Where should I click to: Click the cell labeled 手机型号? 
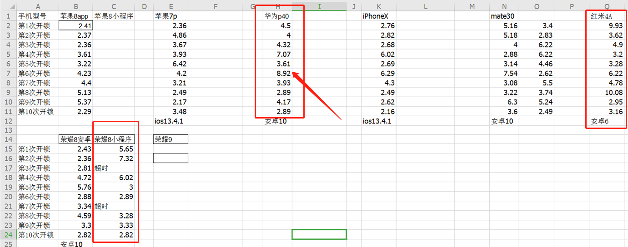click(x=38, y=16)
